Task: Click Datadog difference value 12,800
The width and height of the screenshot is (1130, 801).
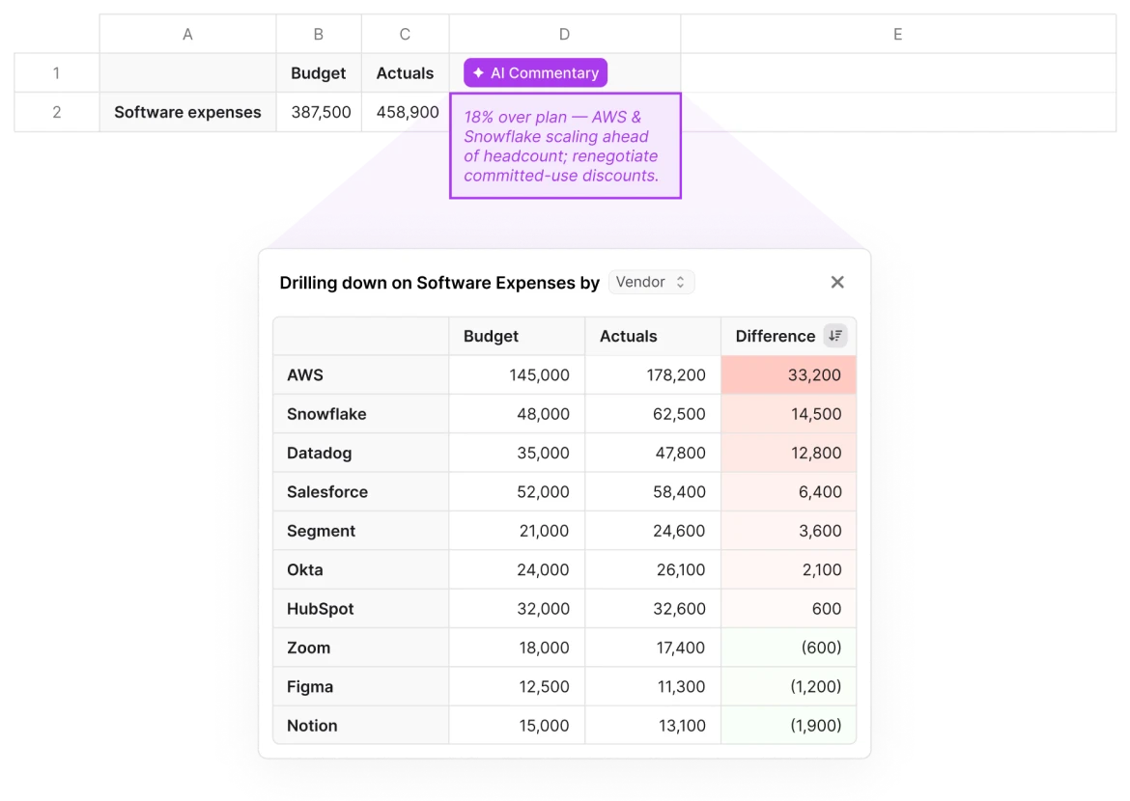Action: pyautogui.click(x=788, y=453)
